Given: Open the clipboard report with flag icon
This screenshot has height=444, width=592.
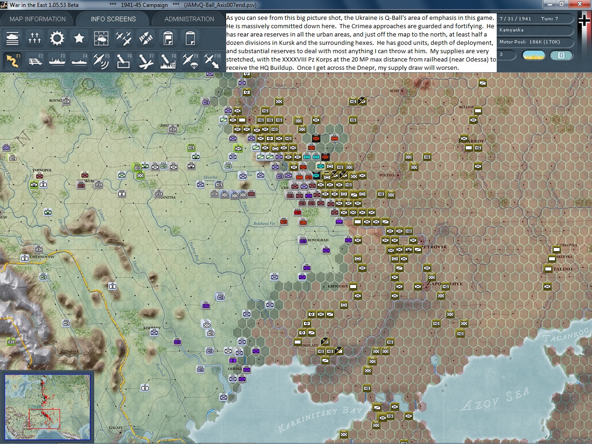Looking at the screenshot, I should coord(168,38).
